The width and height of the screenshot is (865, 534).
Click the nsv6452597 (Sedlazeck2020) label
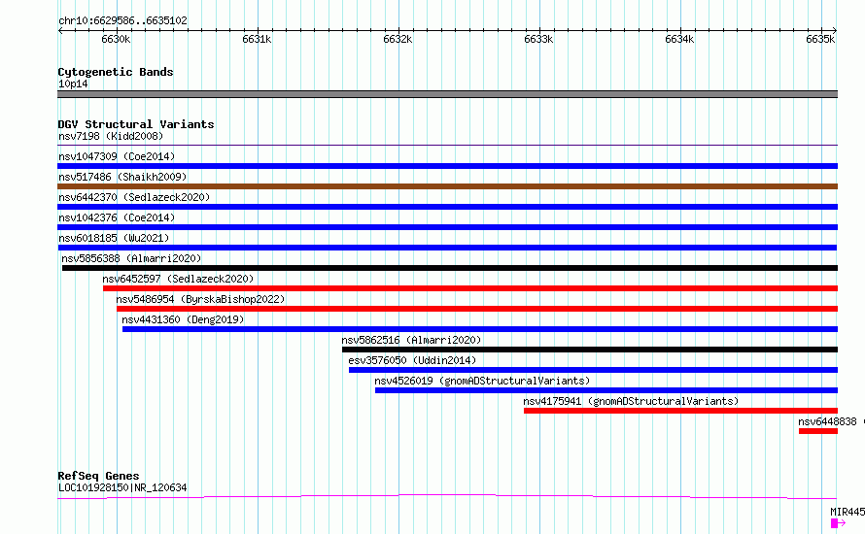(x=178, y=279)
